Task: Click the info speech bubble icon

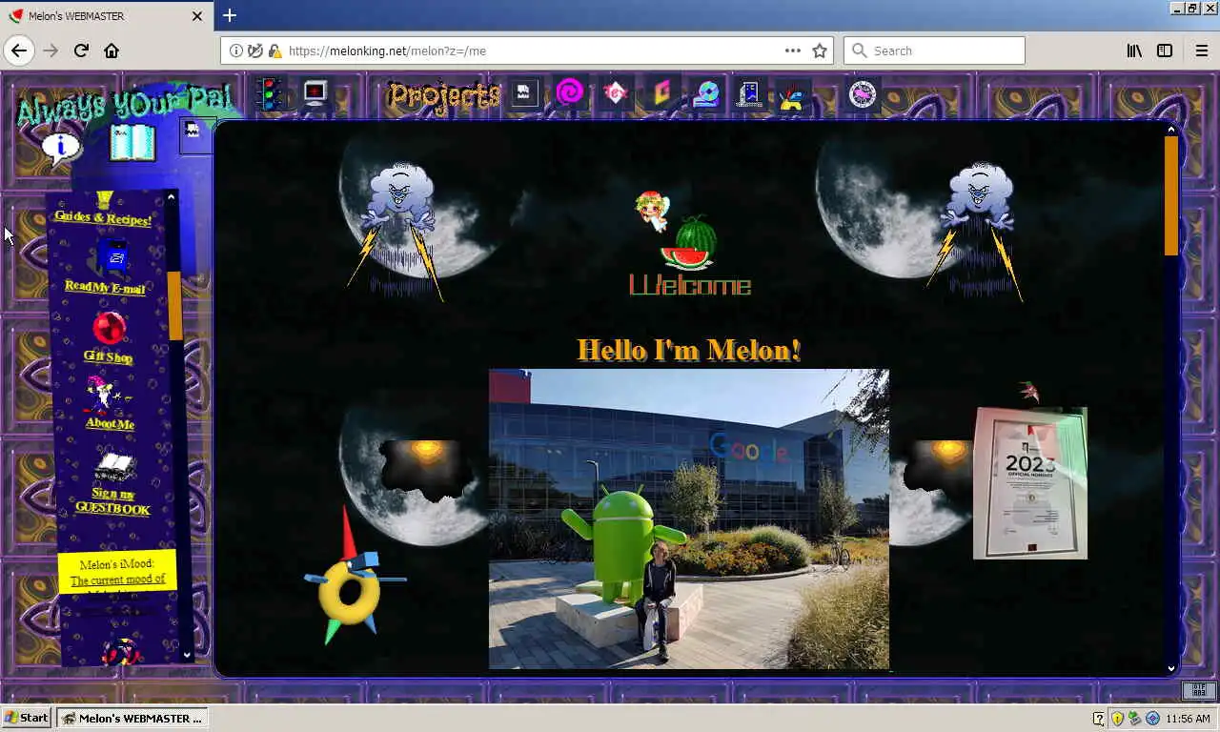Action: coord(62,148)
